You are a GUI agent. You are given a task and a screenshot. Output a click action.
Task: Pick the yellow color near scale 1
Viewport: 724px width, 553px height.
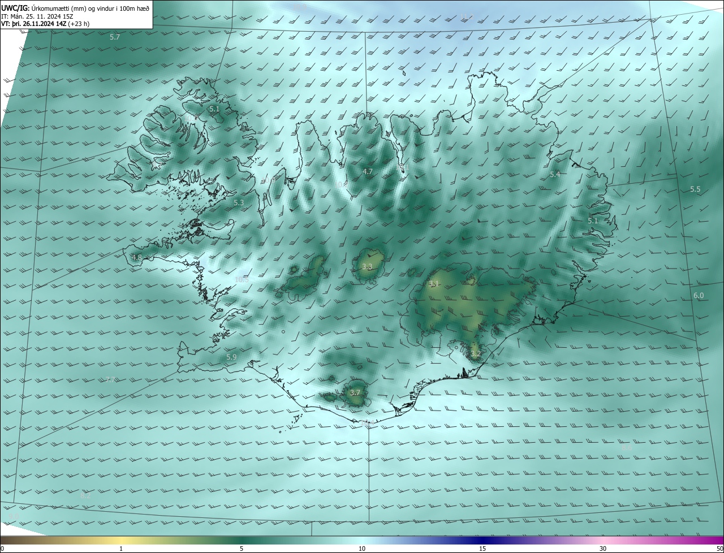pyautogui.click(x=121, y=540)
